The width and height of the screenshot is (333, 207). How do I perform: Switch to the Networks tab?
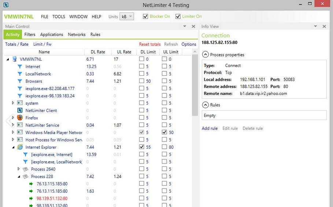click(x=77, y=34)
